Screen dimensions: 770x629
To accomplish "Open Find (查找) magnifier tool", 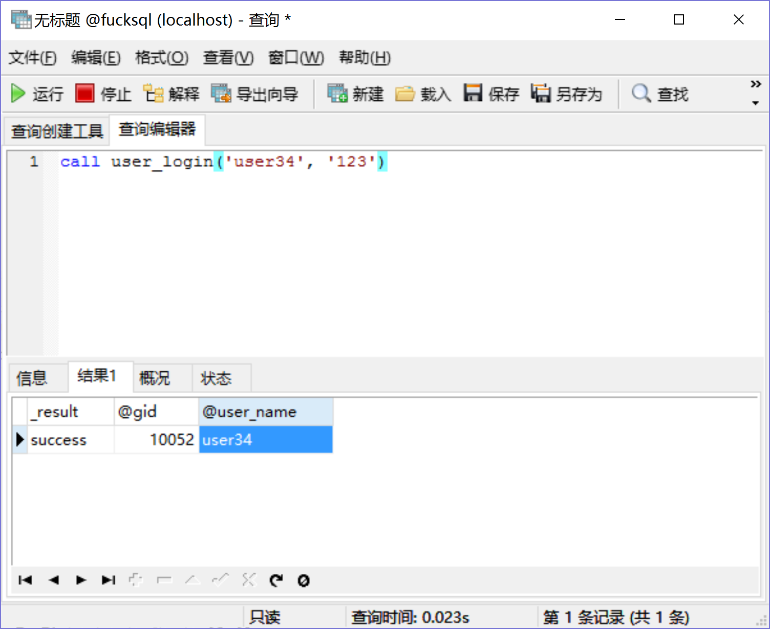I will (x=641, y=94).
